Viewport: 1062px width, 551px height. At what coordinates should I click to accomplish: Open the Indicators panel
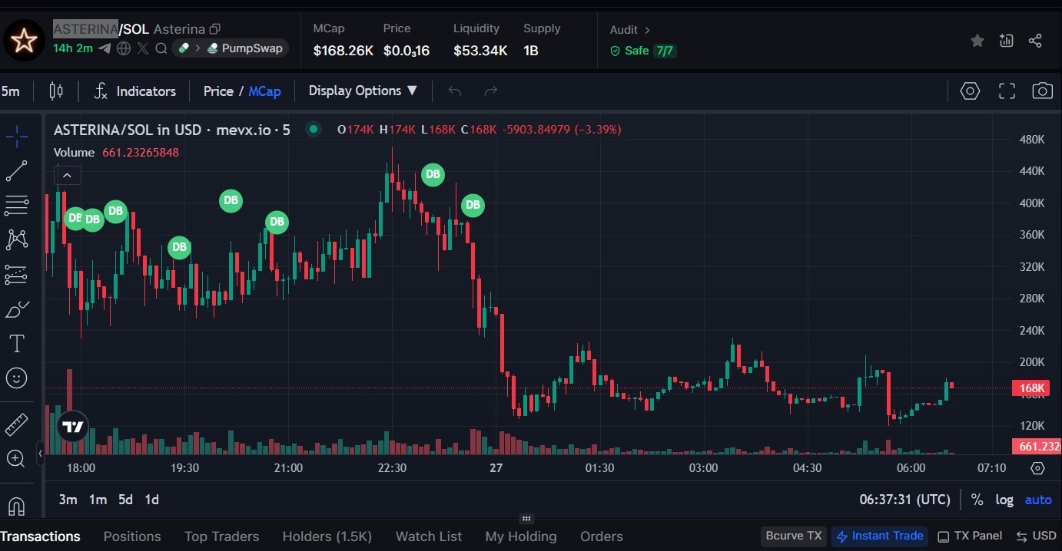pyautogui.click(x=134, y=91)
